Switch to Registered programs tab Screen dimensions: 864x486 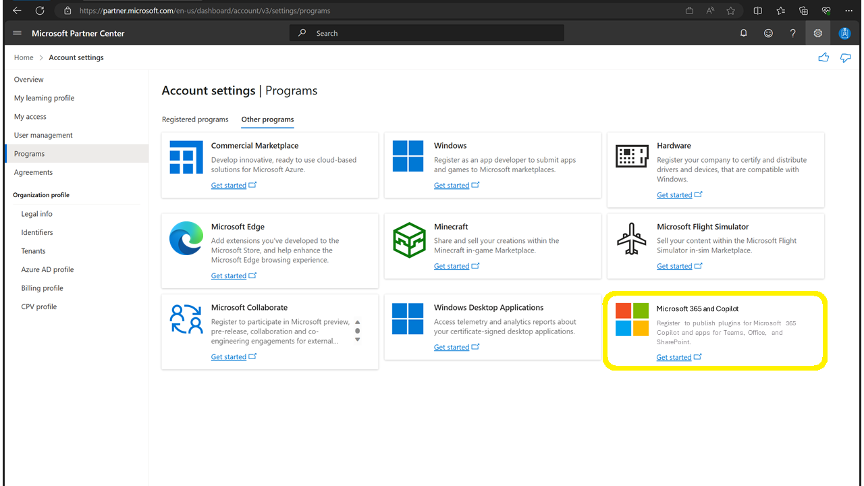pyautogui.click(x=195, y=119)
